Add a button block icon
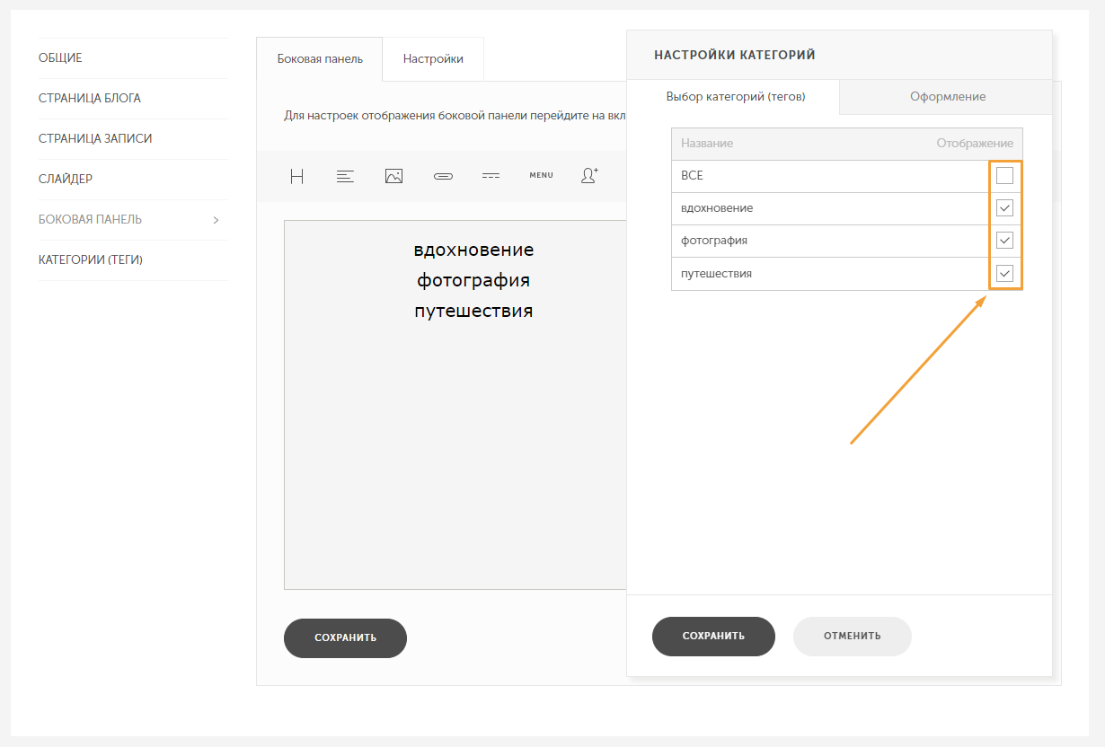 tap(442, 176)
